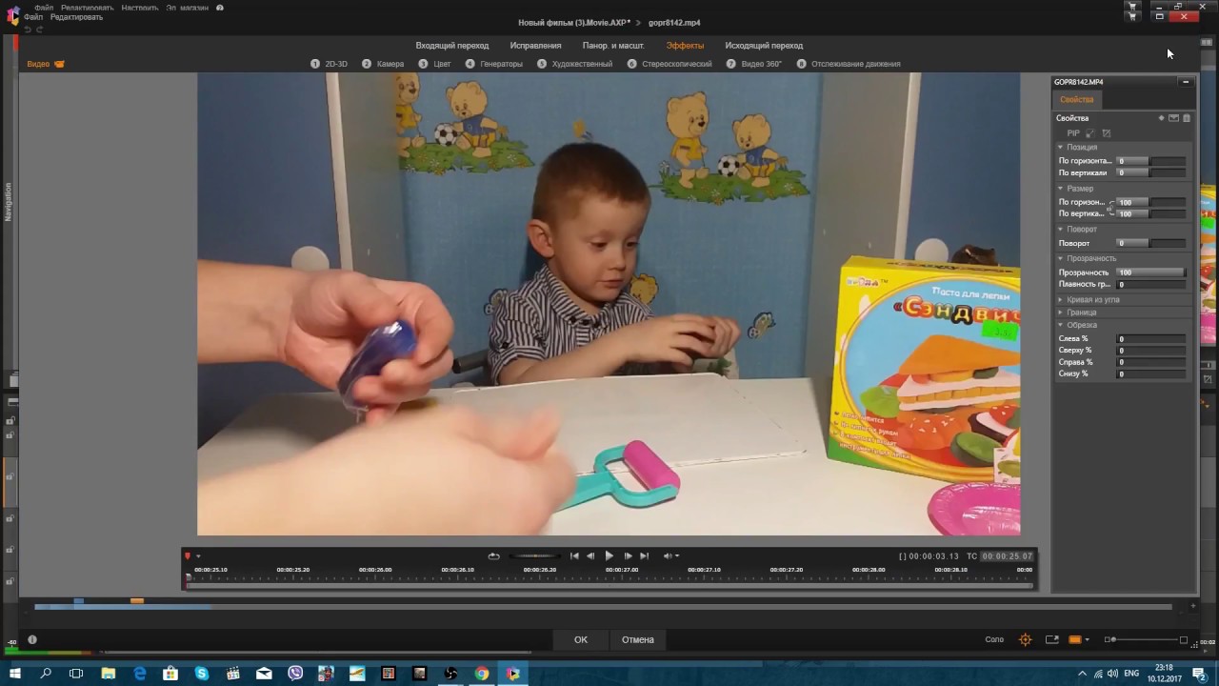Click the Отмена button

click(638, 639)
